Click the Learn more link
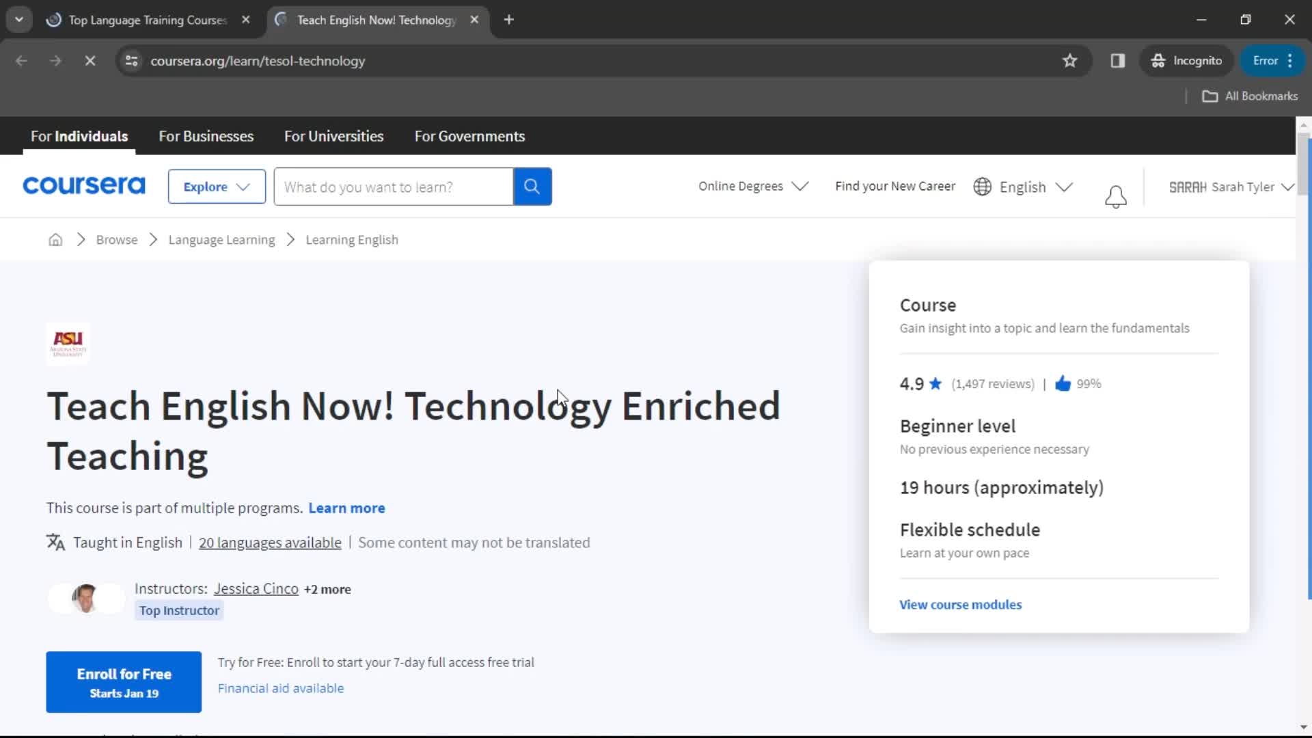 [346, 508]
